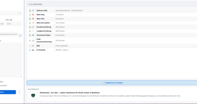Click the memo icon beside Meta Description
This screenshot has width=197, height=104.
click(33, 23)
